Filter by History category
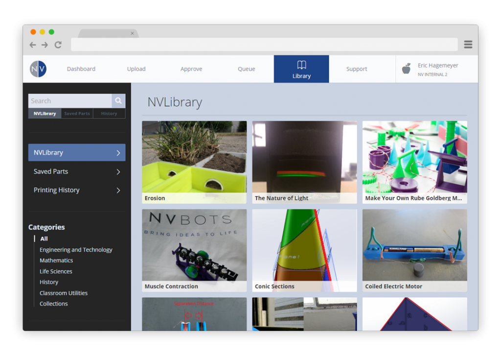Image resolution: width=501 pixels, height=356 pixels. tap(49, 282)
